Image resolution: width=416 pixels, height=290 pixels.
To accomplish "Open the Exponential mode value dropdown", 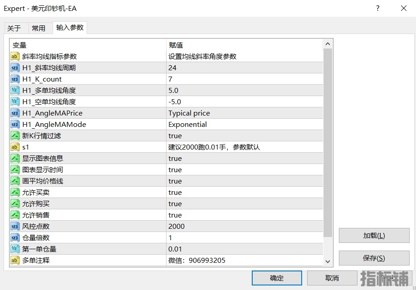I will coord(245,125).
